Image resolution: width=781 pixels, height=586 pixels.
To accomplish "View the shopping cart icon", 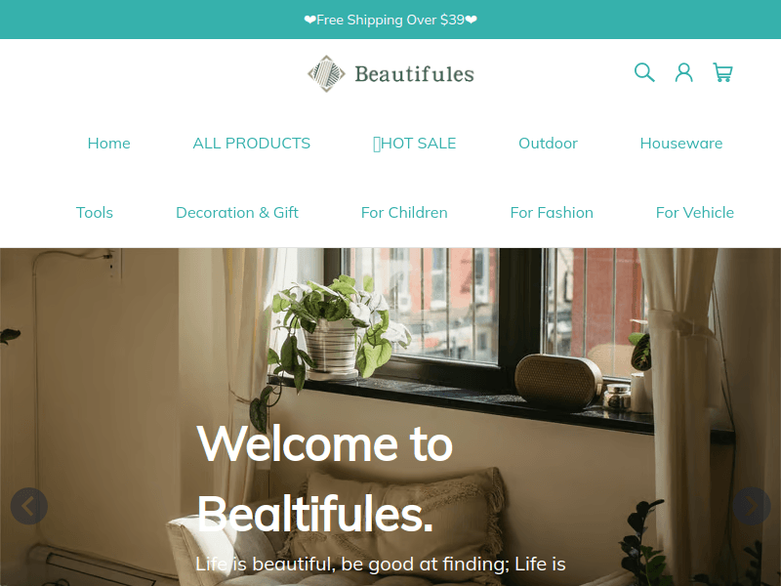I will point(722,72).
